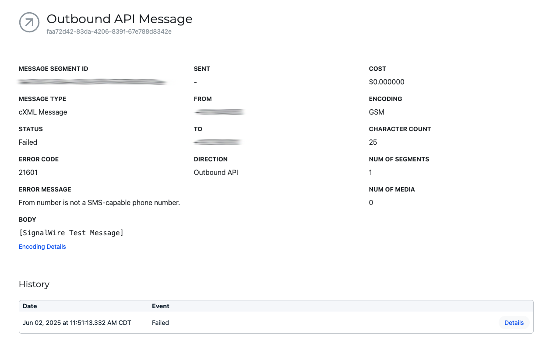
Task: Click the SMS-capable error message text
Action: coord(99,202)
